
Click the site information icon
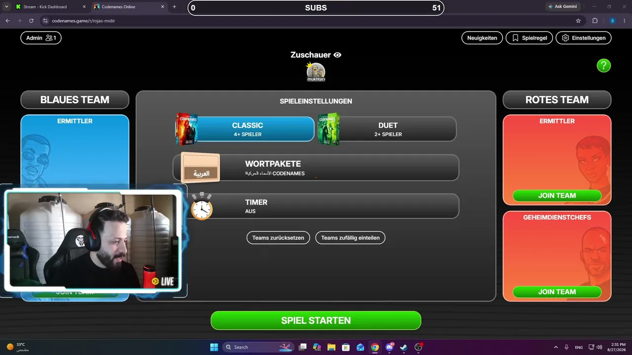point(45,21)
